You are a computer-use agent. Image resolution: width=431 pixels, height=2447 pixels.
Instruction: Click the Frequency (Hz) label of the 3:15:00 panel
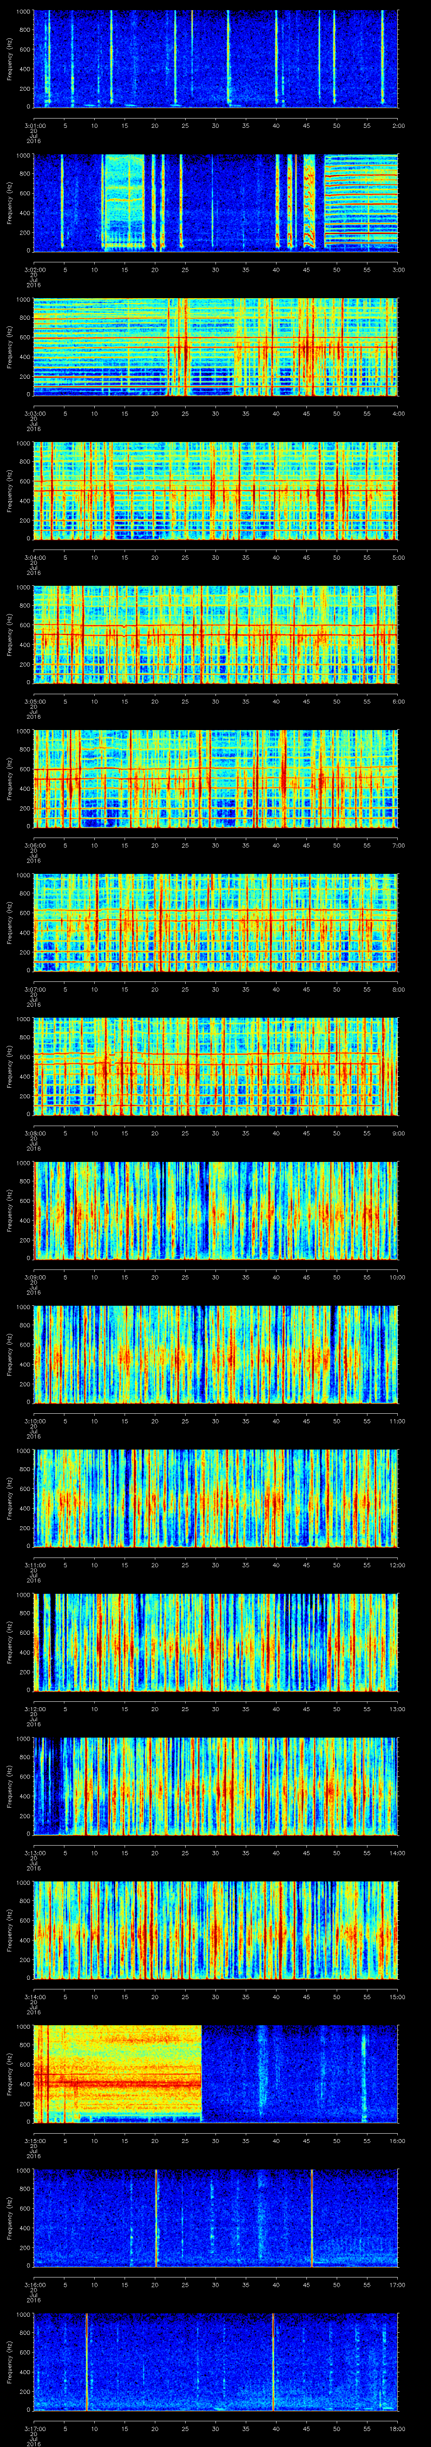coord(10,2074)
